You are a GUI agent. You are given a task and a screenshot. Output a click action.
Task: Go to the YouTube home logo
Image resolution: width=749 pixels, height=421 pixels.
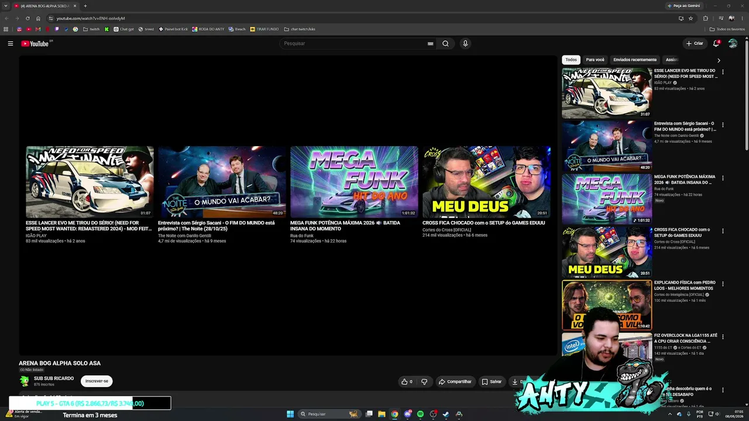[35, 43]
